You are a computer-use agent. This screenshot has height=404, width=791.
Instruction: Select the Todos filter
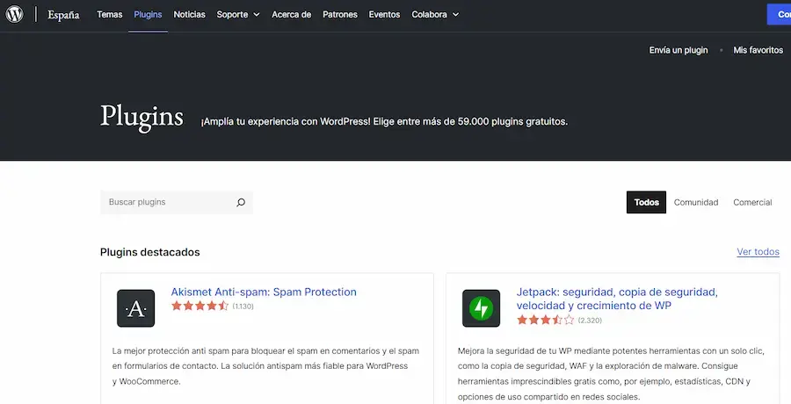[x=646, y=203]
